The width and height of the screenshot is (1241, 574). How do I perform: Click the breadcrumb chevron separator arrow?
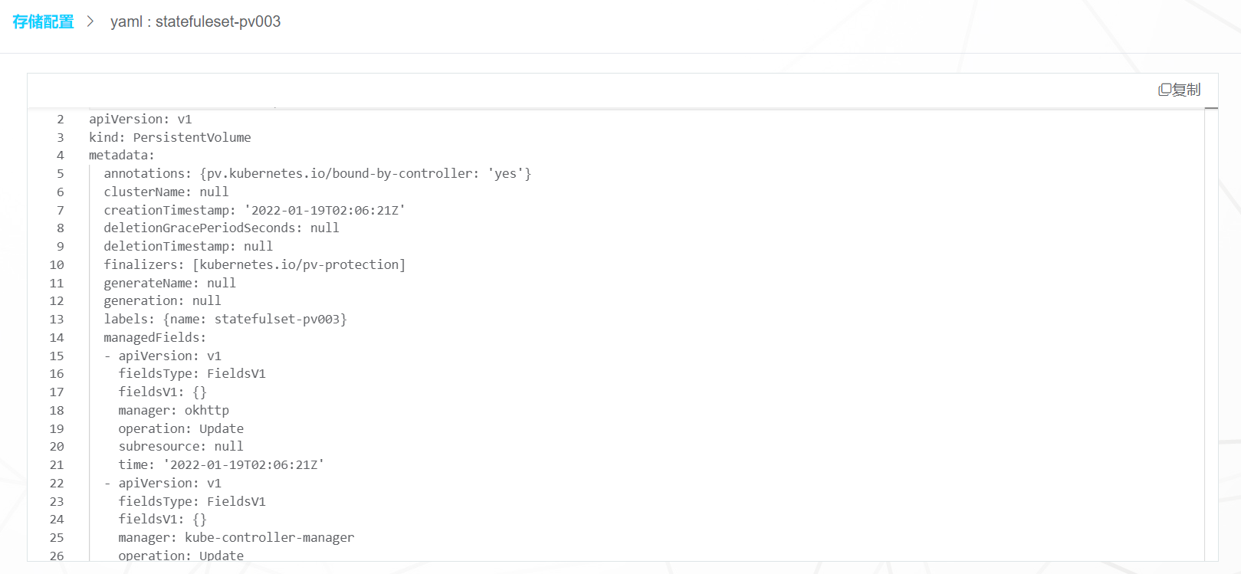[x=90, y=21]
